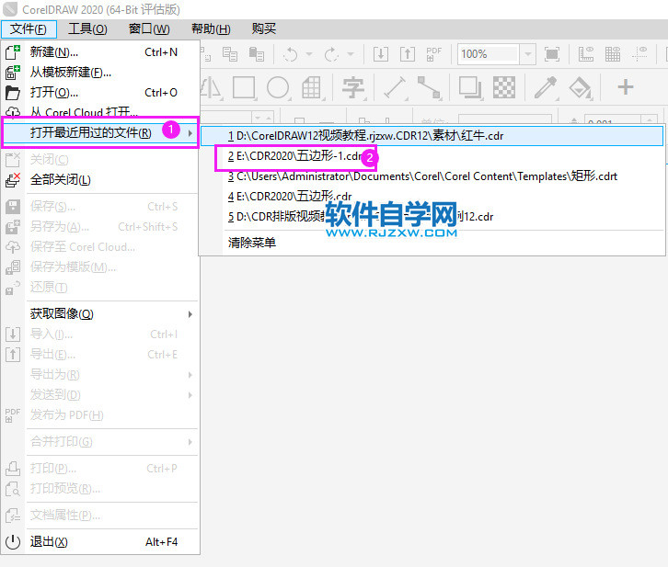Choose 新建(N)... from the File menu
This screenshot has width=668, height=567.
100,52
